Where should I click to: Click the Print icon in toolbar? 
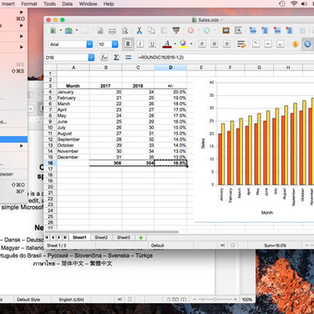[x=112, y=31]
